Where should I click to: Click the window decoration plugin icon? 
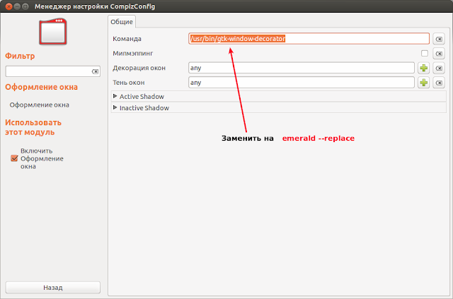coord(53,32)
